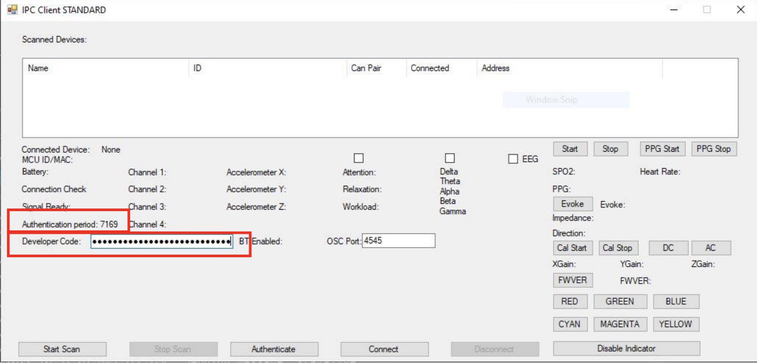Start the PPG measurement
Viewport: 757px width, 364px height.
pos(662,149)
